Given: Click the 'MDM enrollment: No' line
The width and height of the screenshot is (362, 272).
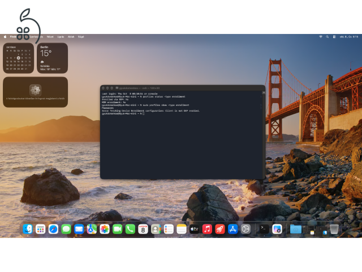Looking at the screenshot, I should 114,102.
